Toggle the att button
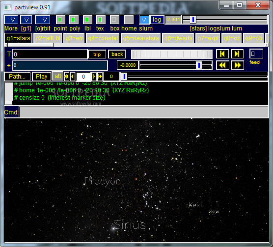 [57, 76]
